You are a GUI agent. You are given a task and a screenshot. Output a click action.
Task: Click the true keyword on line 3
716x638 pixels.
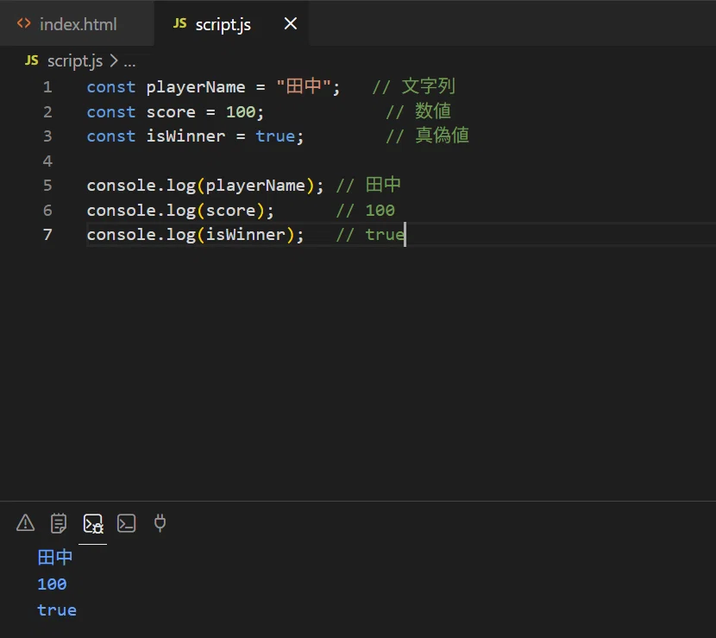(275, 136)
